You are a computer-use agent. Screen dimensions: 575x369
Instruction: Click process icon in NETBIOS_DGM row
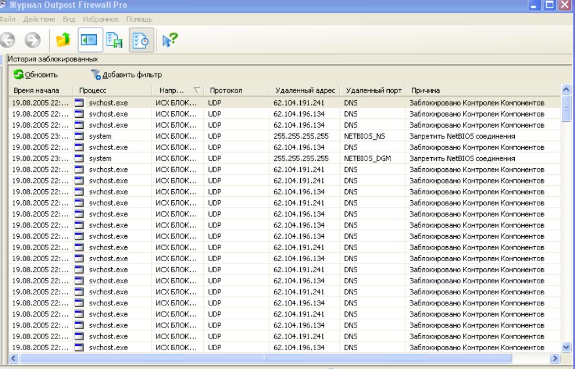(x=79, y=158)
